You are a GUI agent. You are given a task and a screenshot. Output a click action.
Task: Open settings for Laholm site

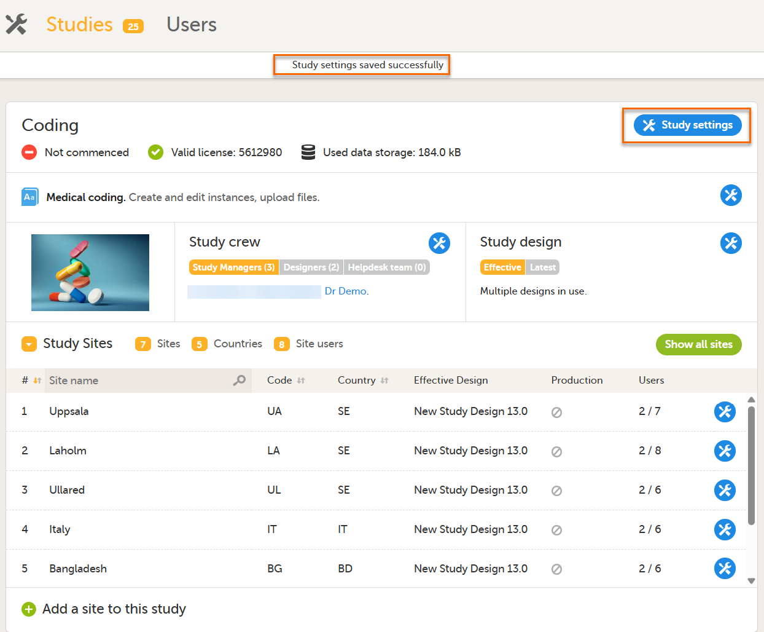pos(725,451)
